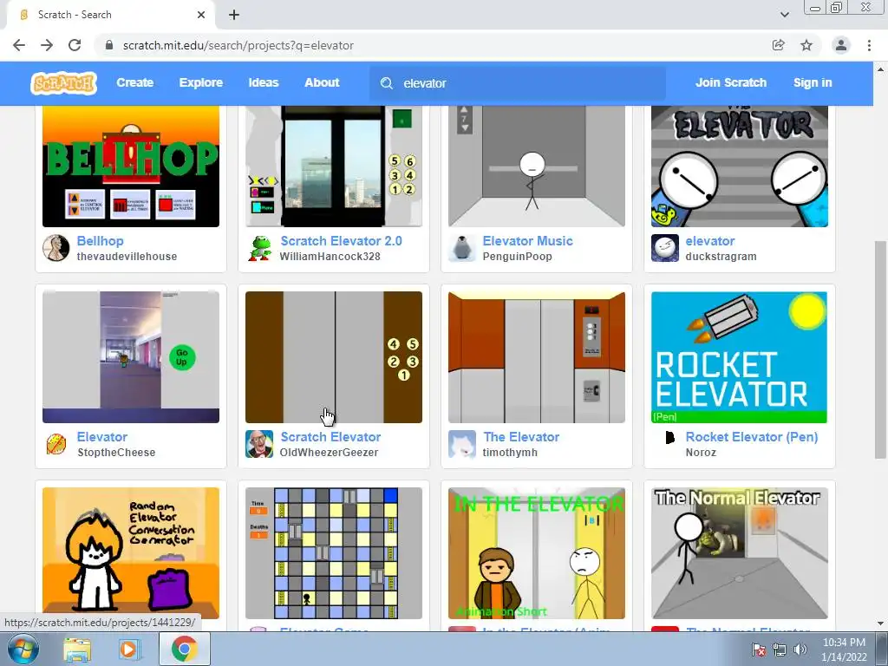Focus the Scratch search field containing elevator

tap(518, 83)
